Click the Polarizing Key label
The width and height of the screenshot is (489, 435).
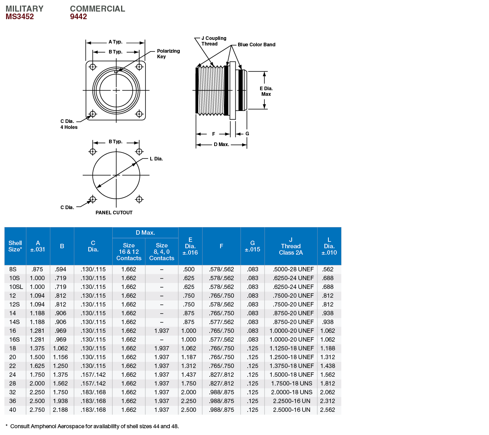point(168,54)
